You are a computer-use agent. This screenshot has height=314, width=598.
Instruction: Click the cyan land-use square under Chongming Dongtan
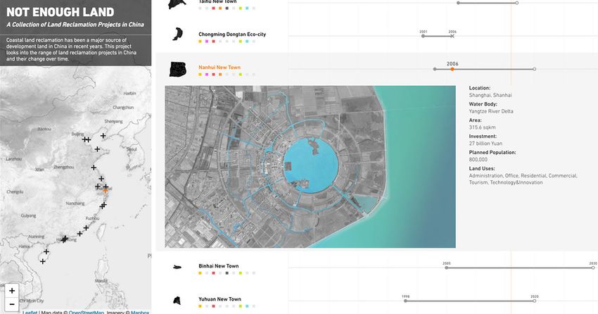tap(247, 42)
